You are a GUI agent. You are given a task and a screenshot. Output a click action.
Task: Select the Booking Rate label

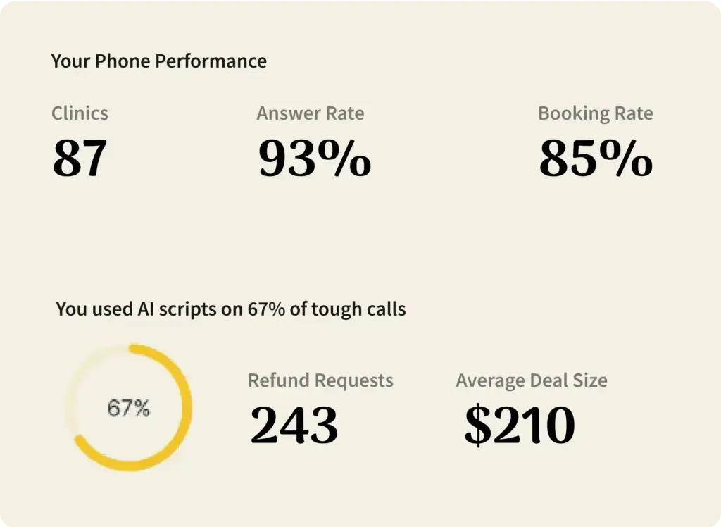click(x=595, y=113)
